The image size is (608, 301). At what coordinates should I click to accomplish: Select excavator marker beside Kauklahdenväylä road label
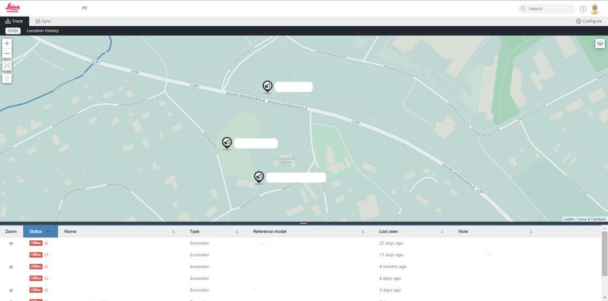tap(267, 86)
